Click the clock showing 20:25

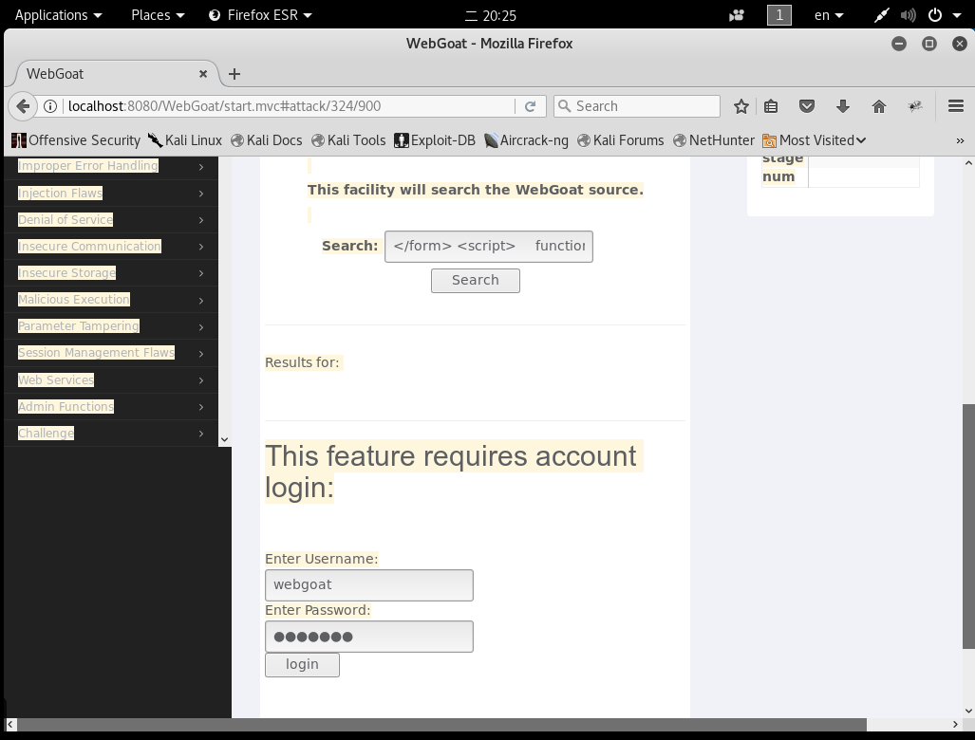coord(491,15)
